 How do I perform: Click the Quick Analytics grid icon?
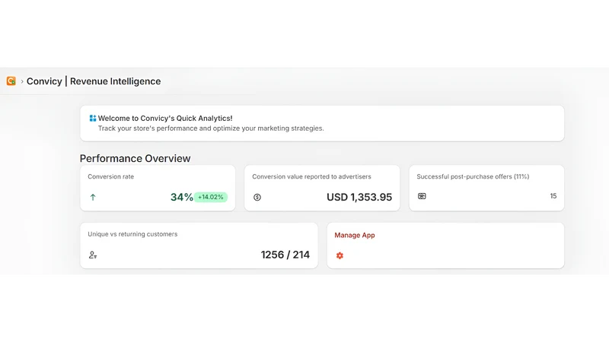coord(93,119)
